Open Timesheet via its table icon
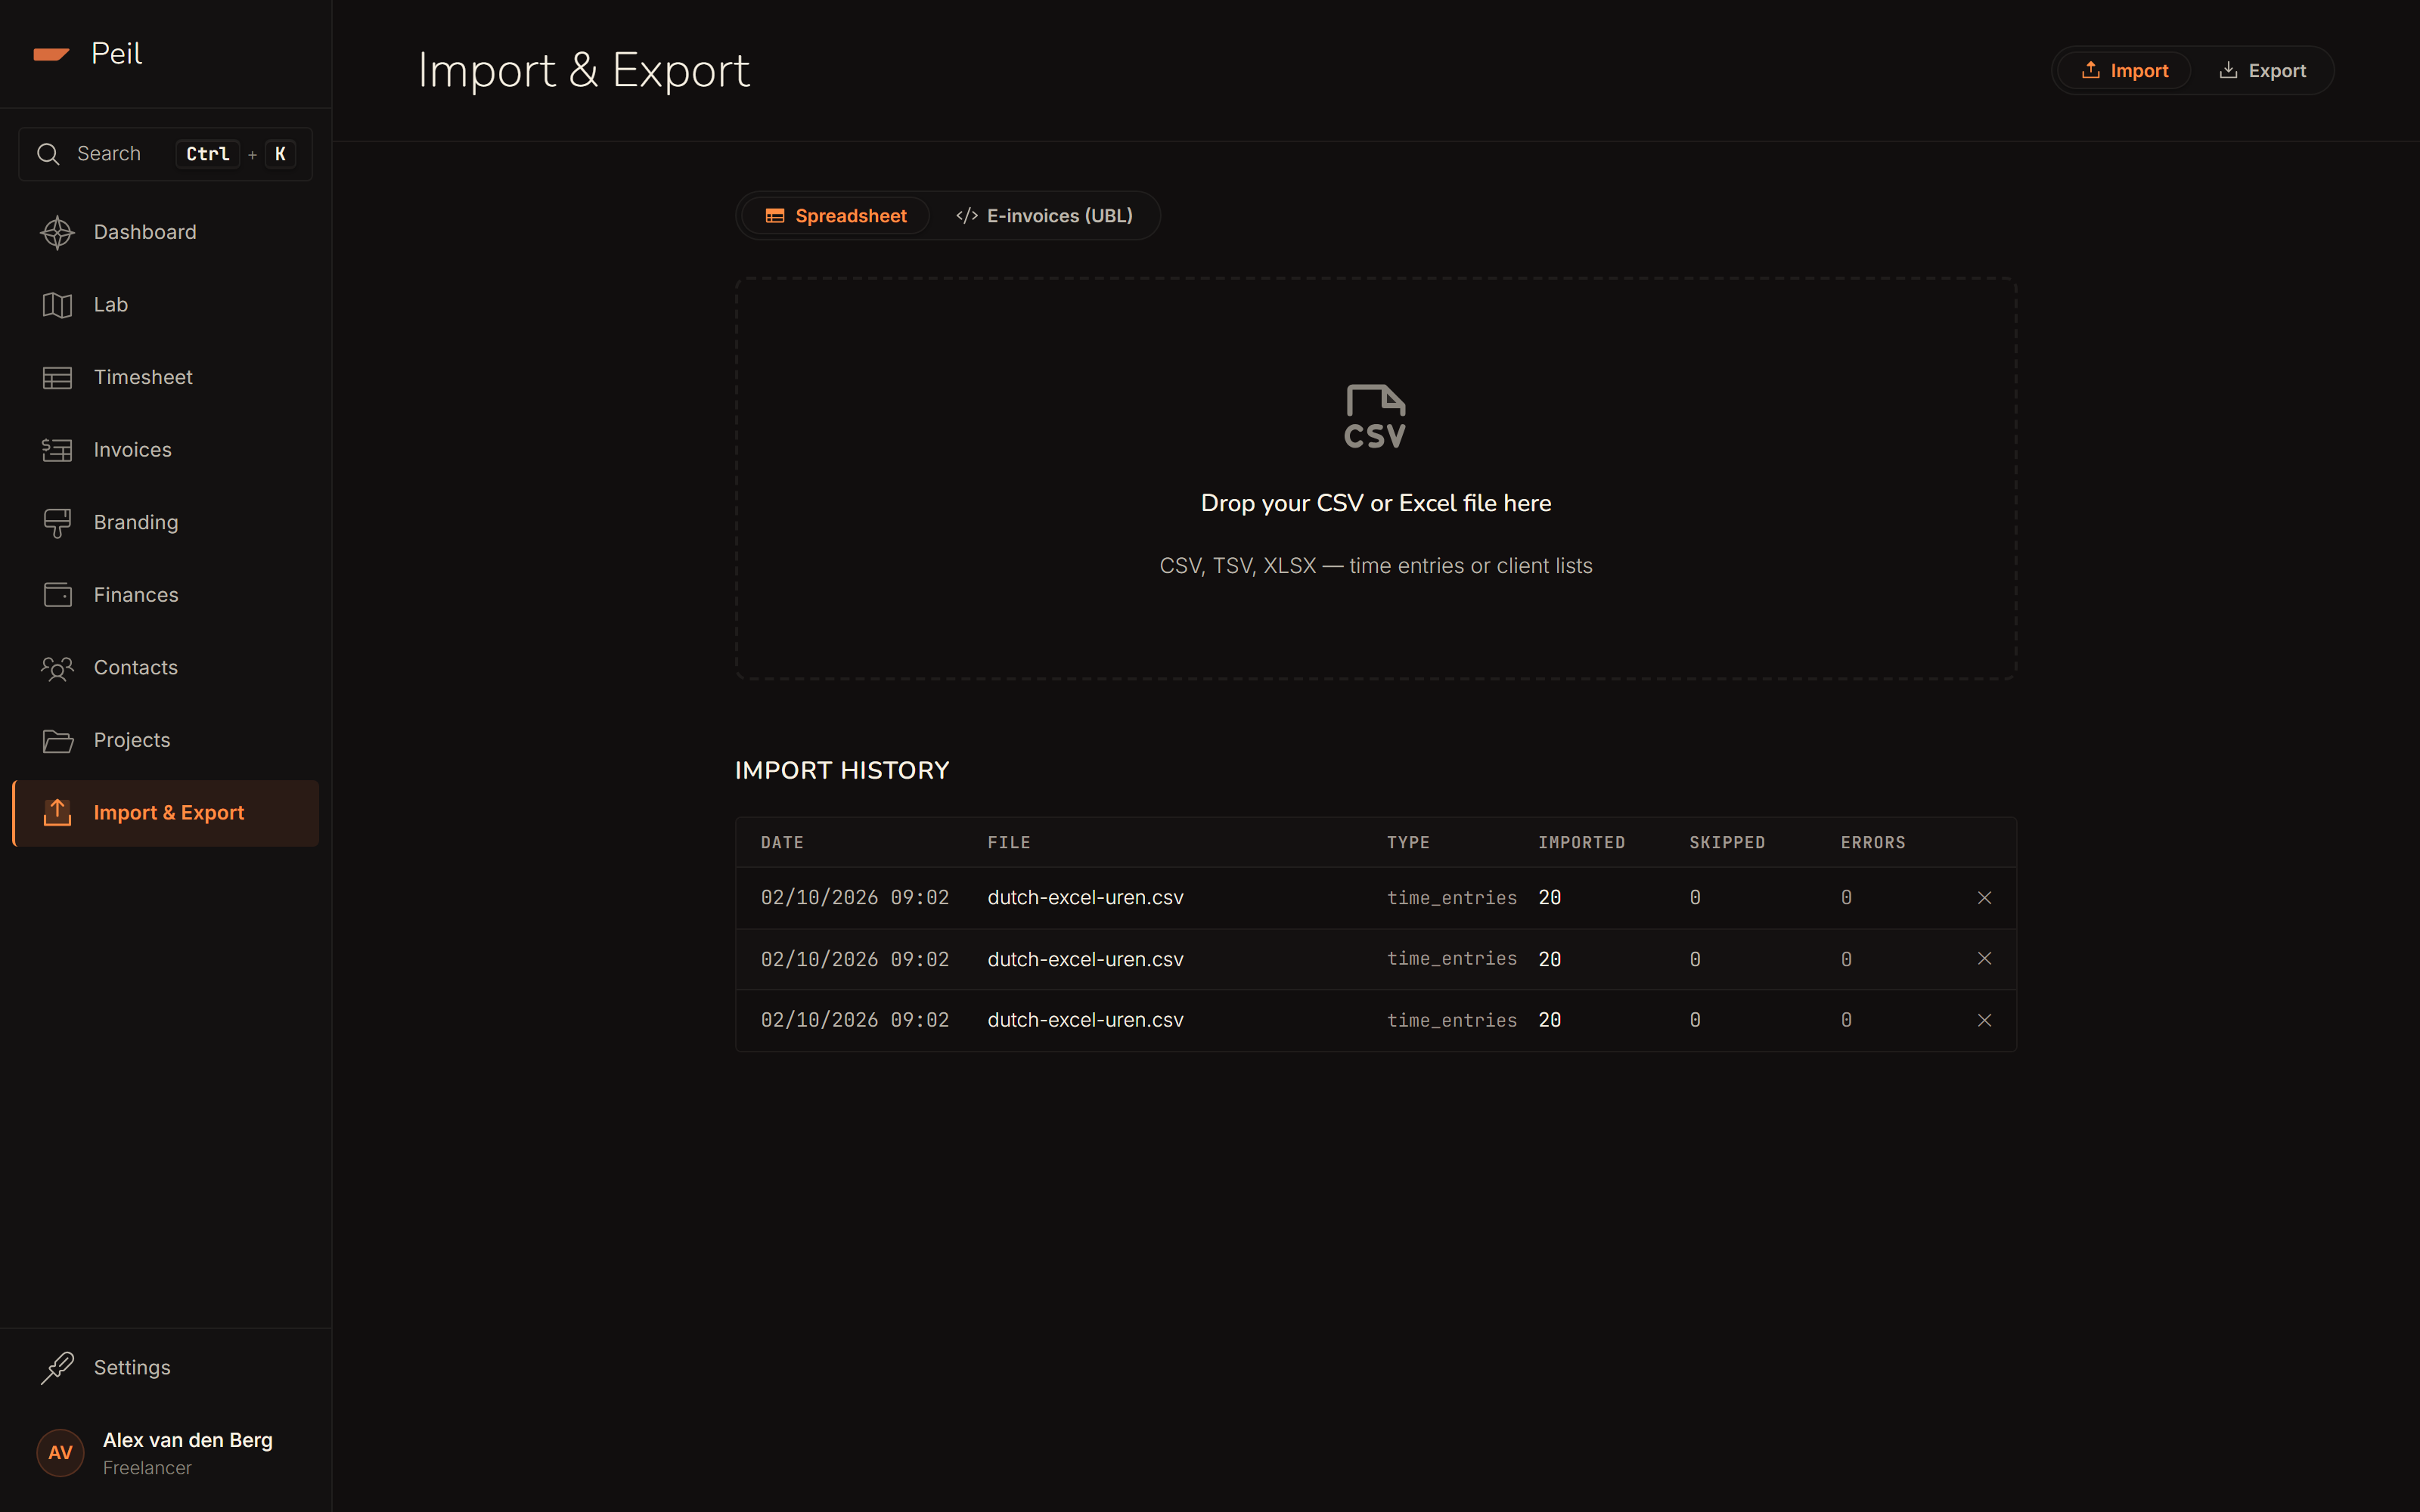 tap(57, 378)
